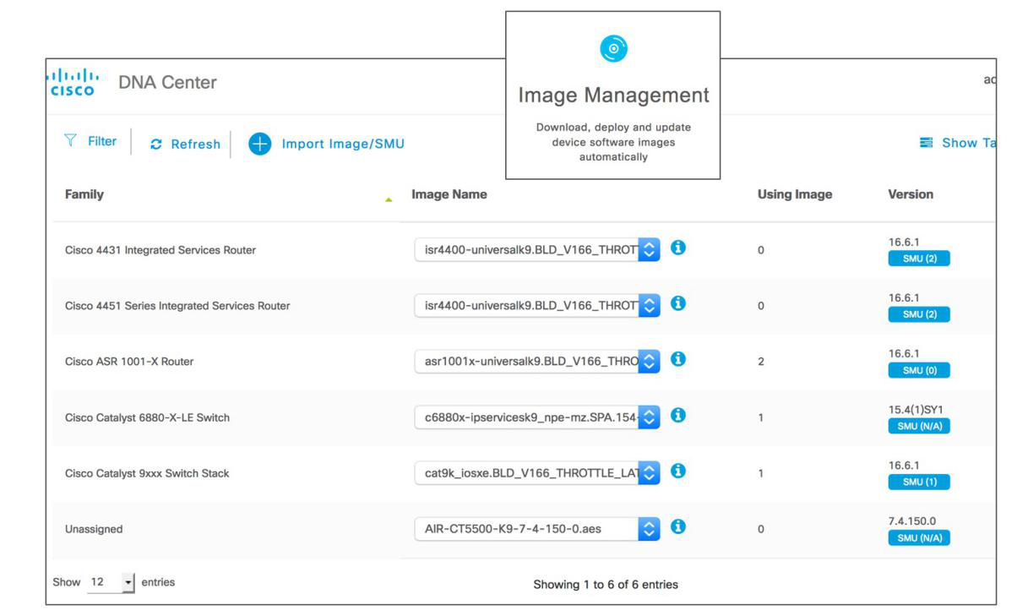Click the Version column header
This screenshot has width=1017, height=616.
[x=911, y=194]
